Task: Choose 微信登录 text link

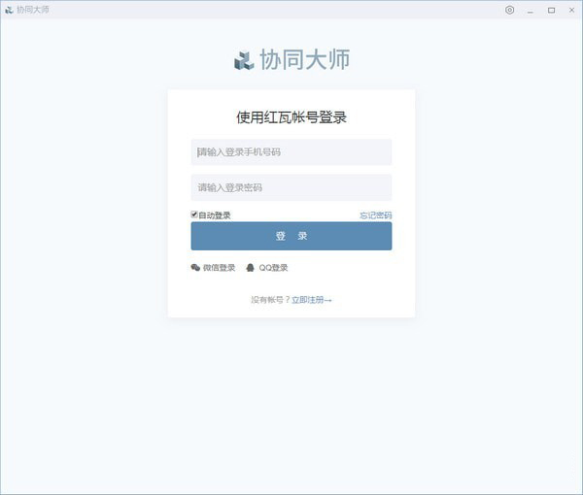Action: pyautogui.click(x=219, y=268)
